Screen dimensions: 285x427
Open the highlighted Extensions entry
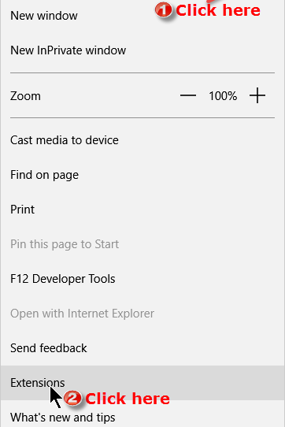(x=142, y=383)
